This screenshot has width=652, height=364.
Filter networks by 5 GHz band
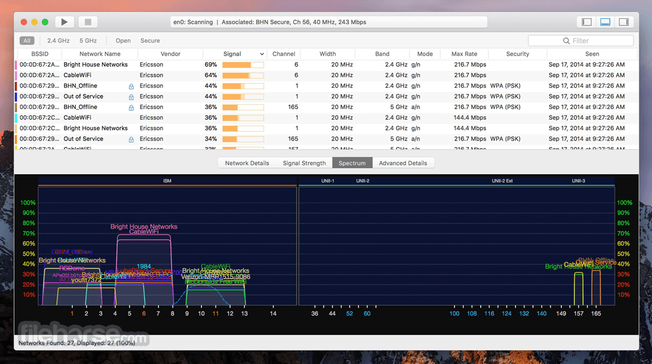88,41
